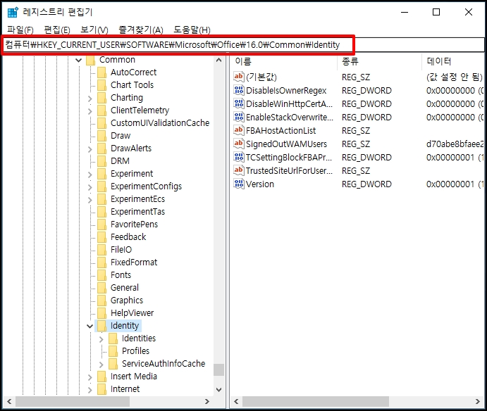Click the Chart Tools folder icon

pos(101,85)
